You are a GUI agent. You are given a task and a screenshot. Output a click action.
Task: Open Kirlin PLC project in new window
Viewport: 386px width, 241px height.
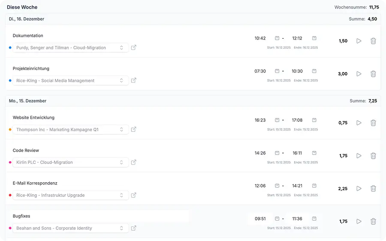(133, 162)
